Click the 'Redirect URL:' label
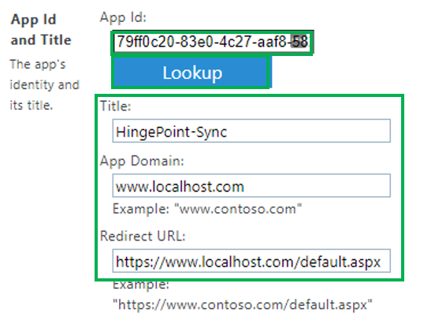Image resolution: width=435 pixels, height=328 pixels. click(x=143, y=237)
